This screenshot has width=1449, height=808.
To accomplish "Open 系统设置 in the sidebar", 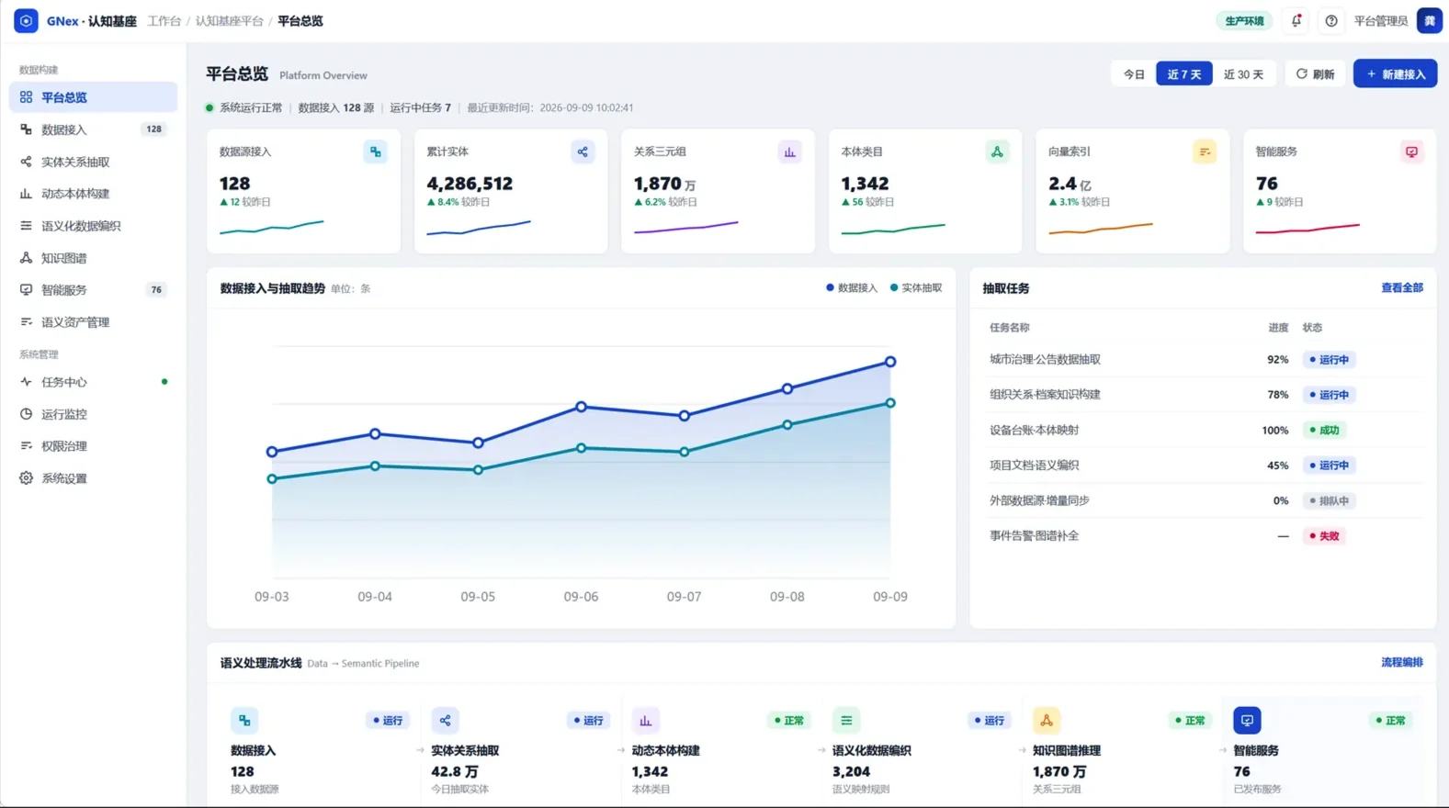I will 93,478.
